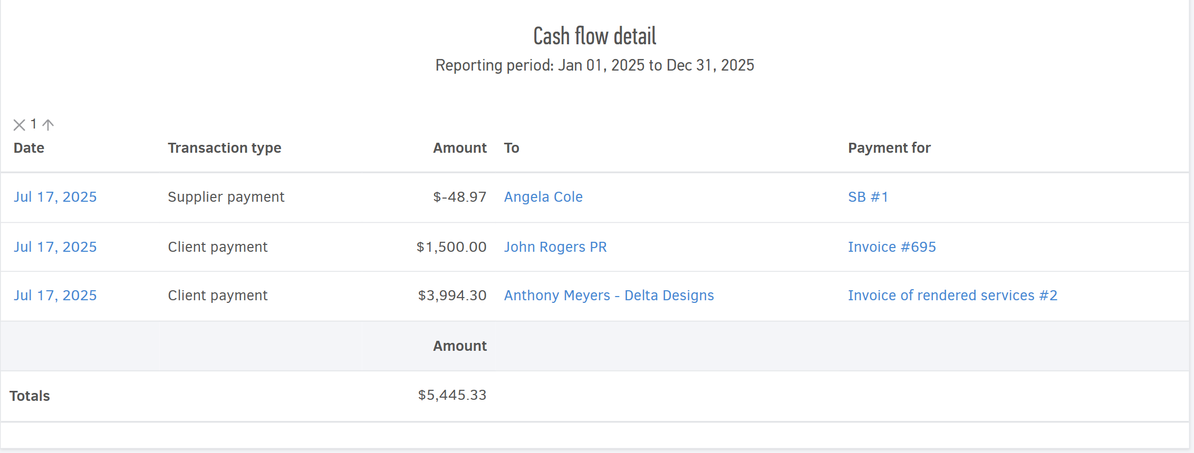Toggle ascending sort arrow above Date
The height and width of the screenshot is (453, 1194).
48,125
